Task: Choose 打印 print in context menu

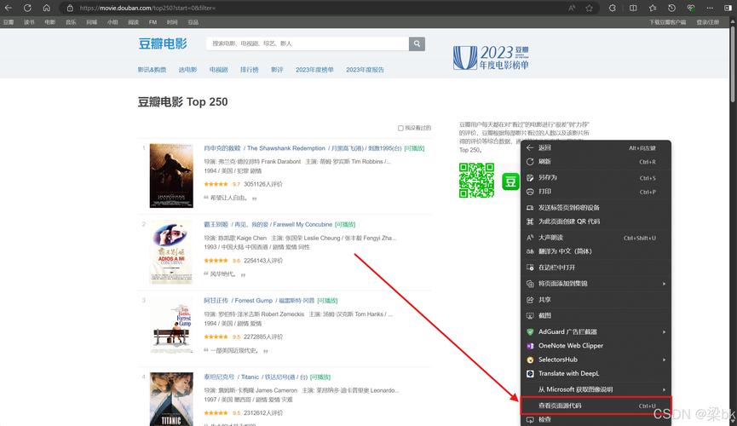Action: (596, 192)
